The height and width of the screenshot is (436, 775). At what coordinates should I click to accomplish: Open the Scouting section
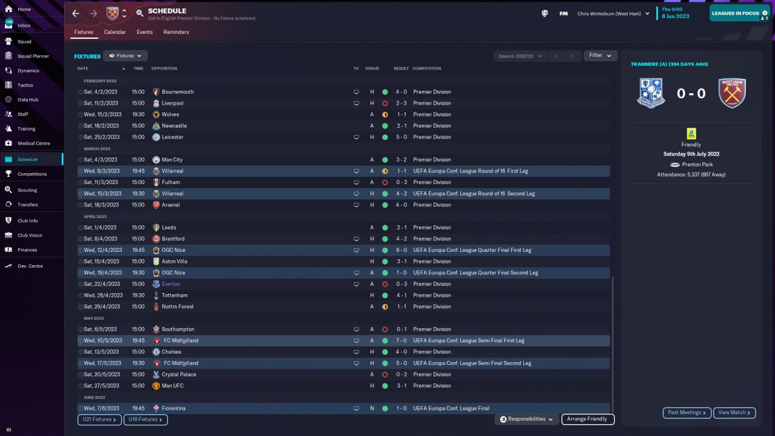pos(27,190)
